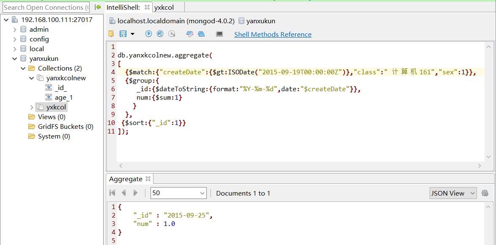
Task: Switch to the IntelliShell tab
Action: (123, 7)
